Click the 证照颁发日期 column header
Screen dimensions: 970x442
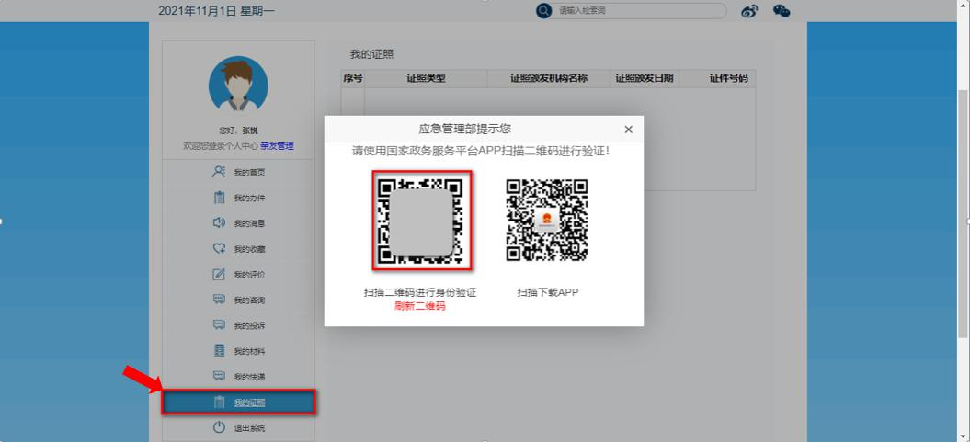(x=644, y=78)
